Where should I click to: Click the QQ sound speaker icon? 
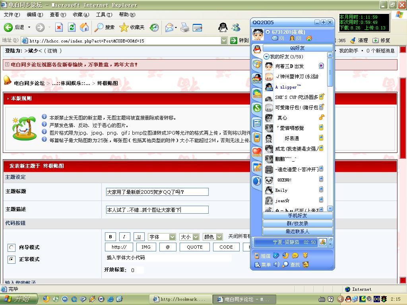276,264
